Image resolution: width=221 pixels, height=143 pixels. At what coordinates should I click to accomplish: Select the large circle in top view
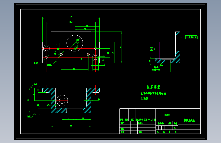click(75, 43)
